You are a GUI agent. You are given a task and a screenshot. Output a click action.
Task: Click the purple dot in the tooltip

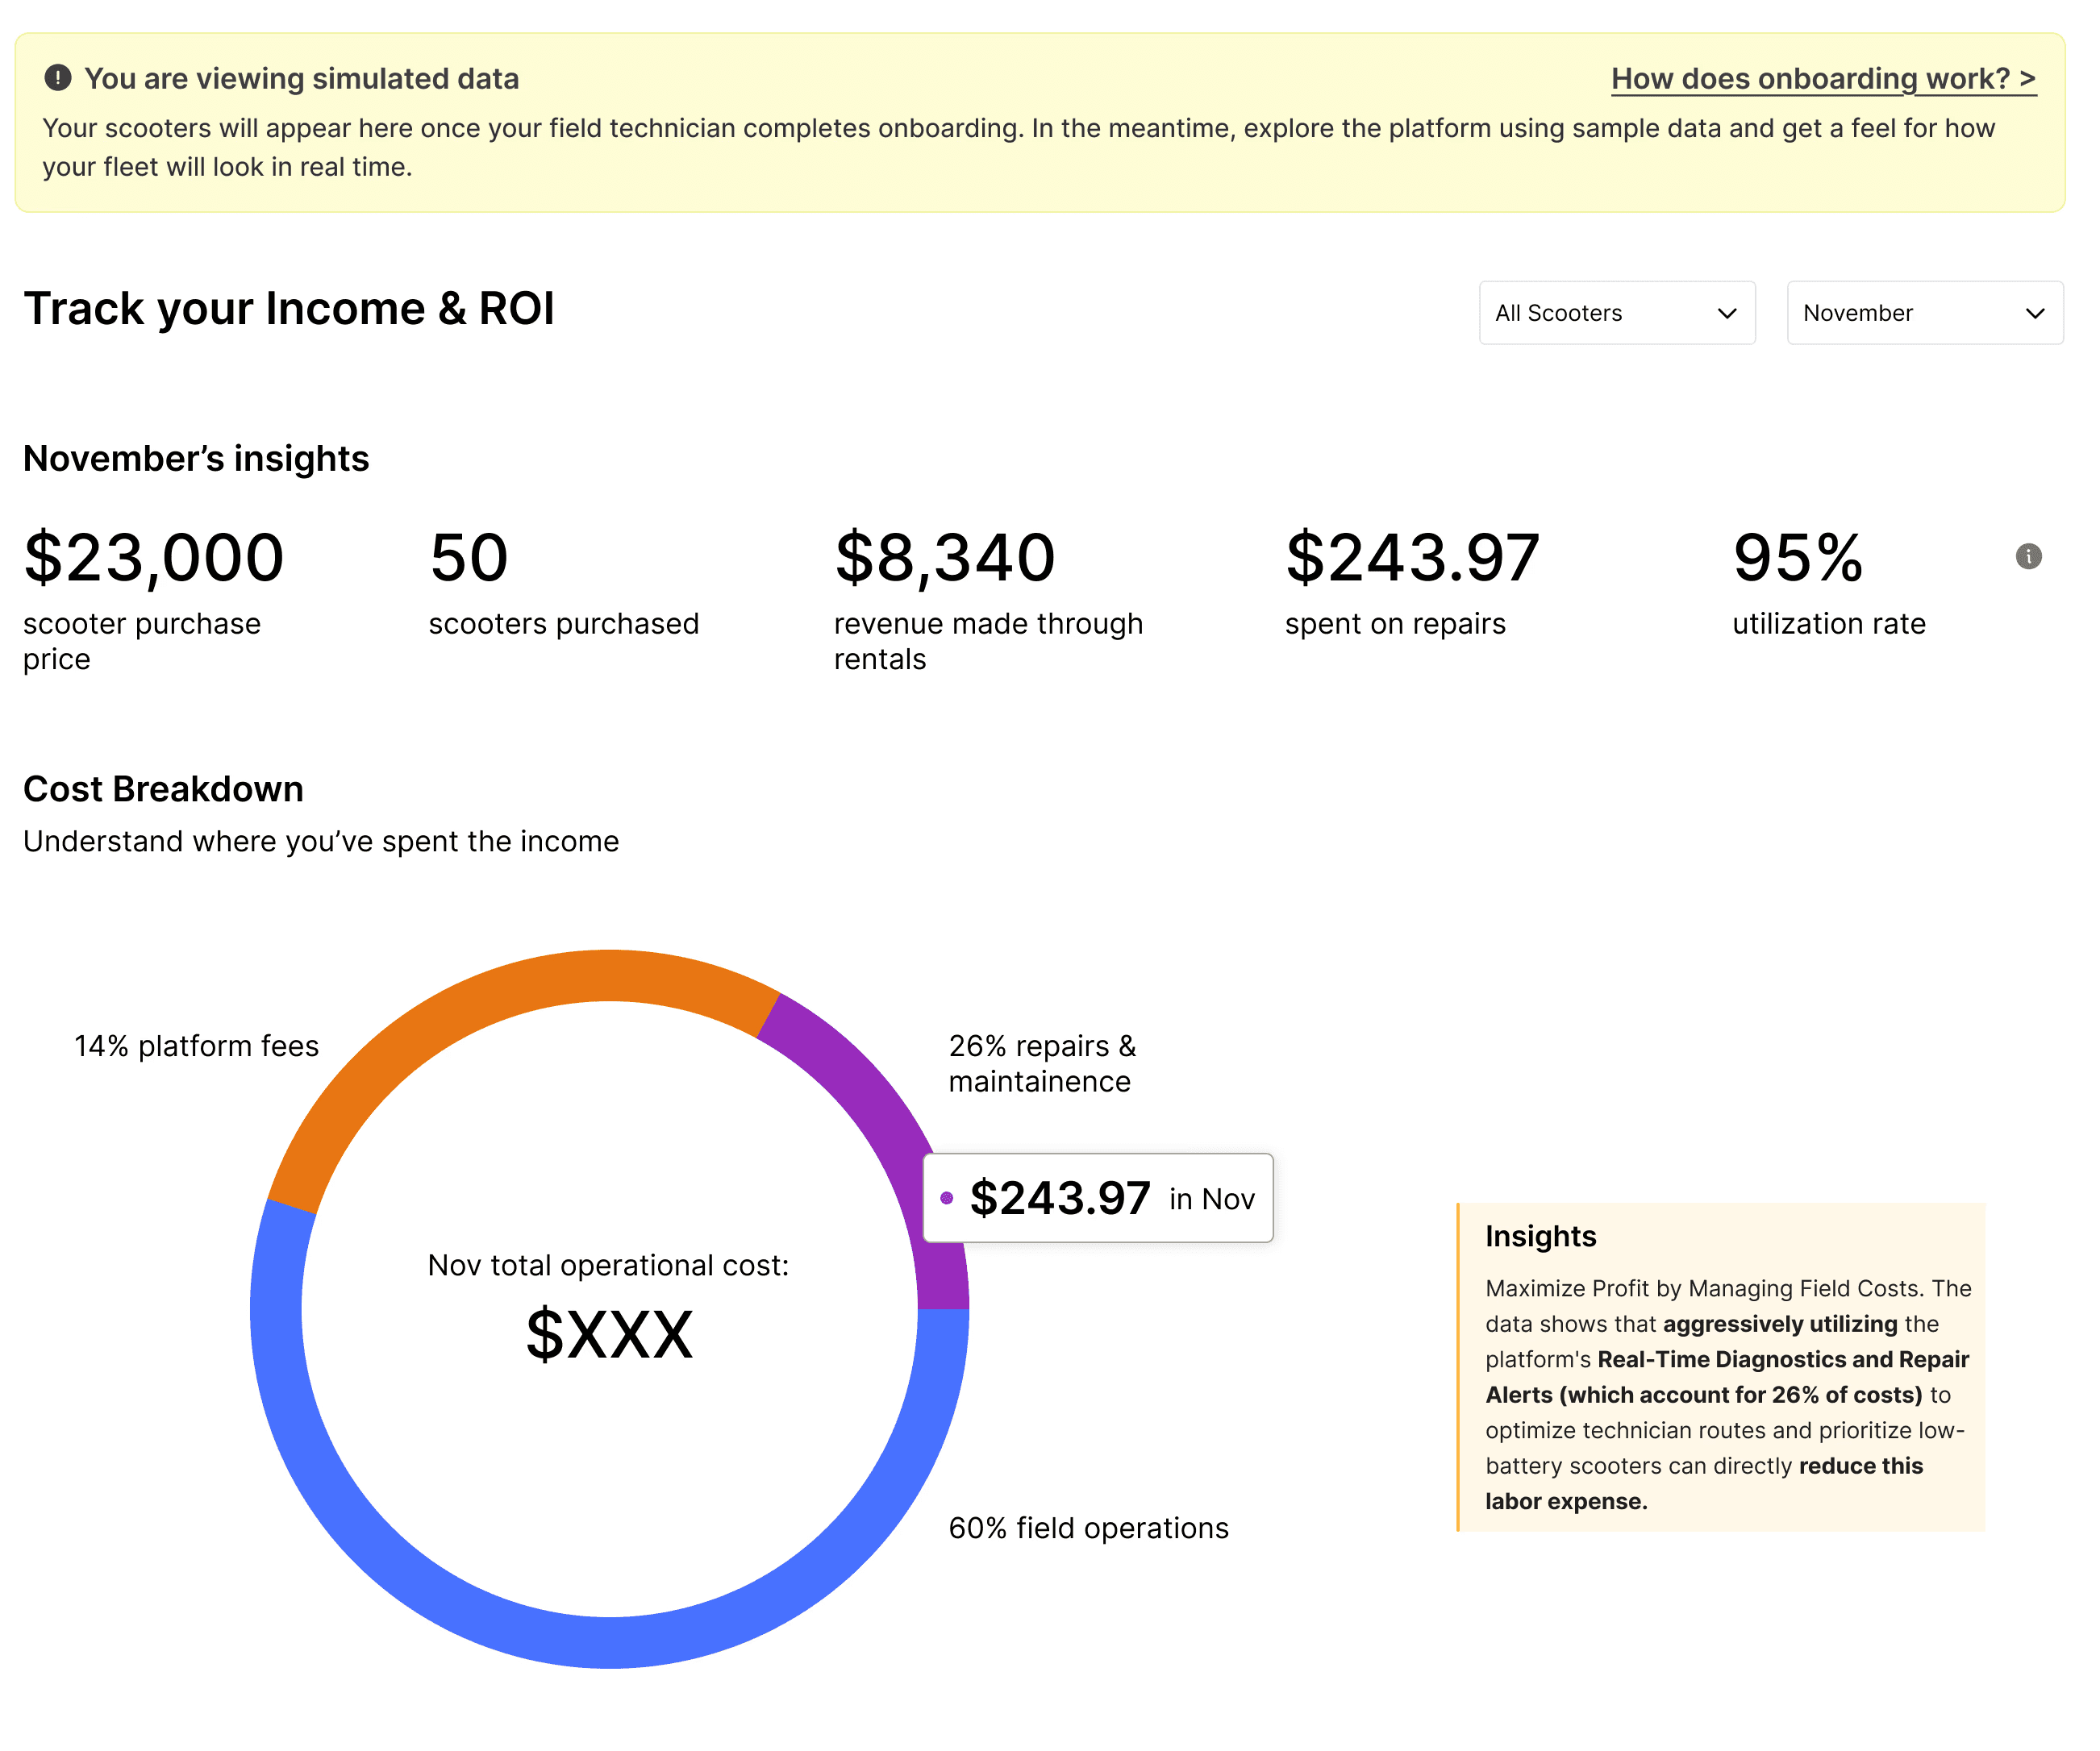click(946, 1197)
